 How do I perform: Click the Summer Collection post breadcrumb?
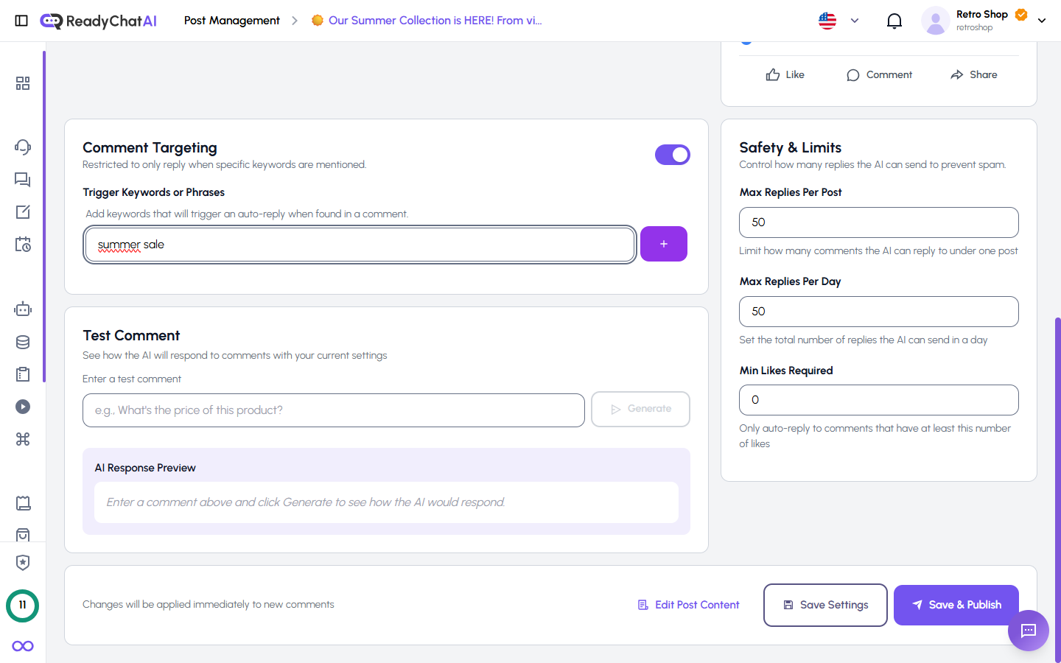tap(435, 21)
